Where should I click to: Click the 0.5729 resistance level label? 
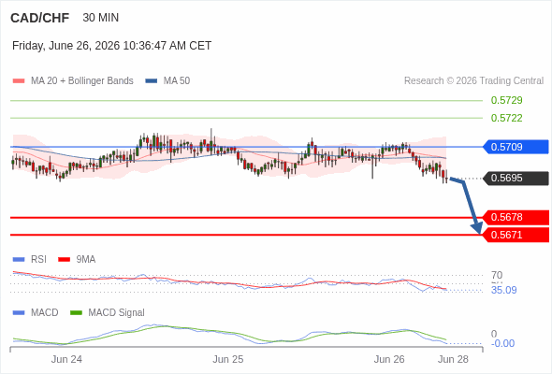pyautogui.click(x=506, y=100)
